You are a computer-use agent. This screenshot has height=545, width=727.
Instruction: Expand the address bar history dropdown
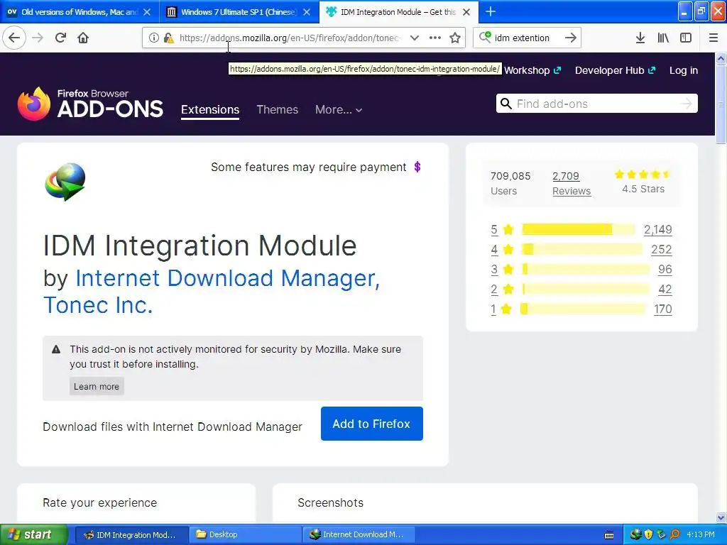(x=415, y=38)
